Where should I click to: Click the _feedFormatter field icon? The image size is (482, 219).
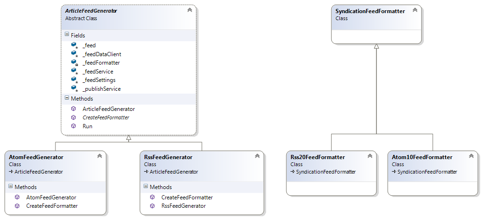(x=74, y=63)
